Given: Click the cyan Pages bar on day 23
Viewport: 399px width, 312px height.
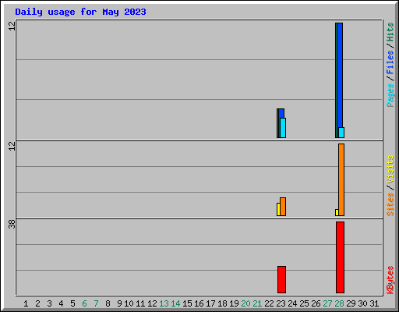Looking at the screenshot, I should pos(283,128).
